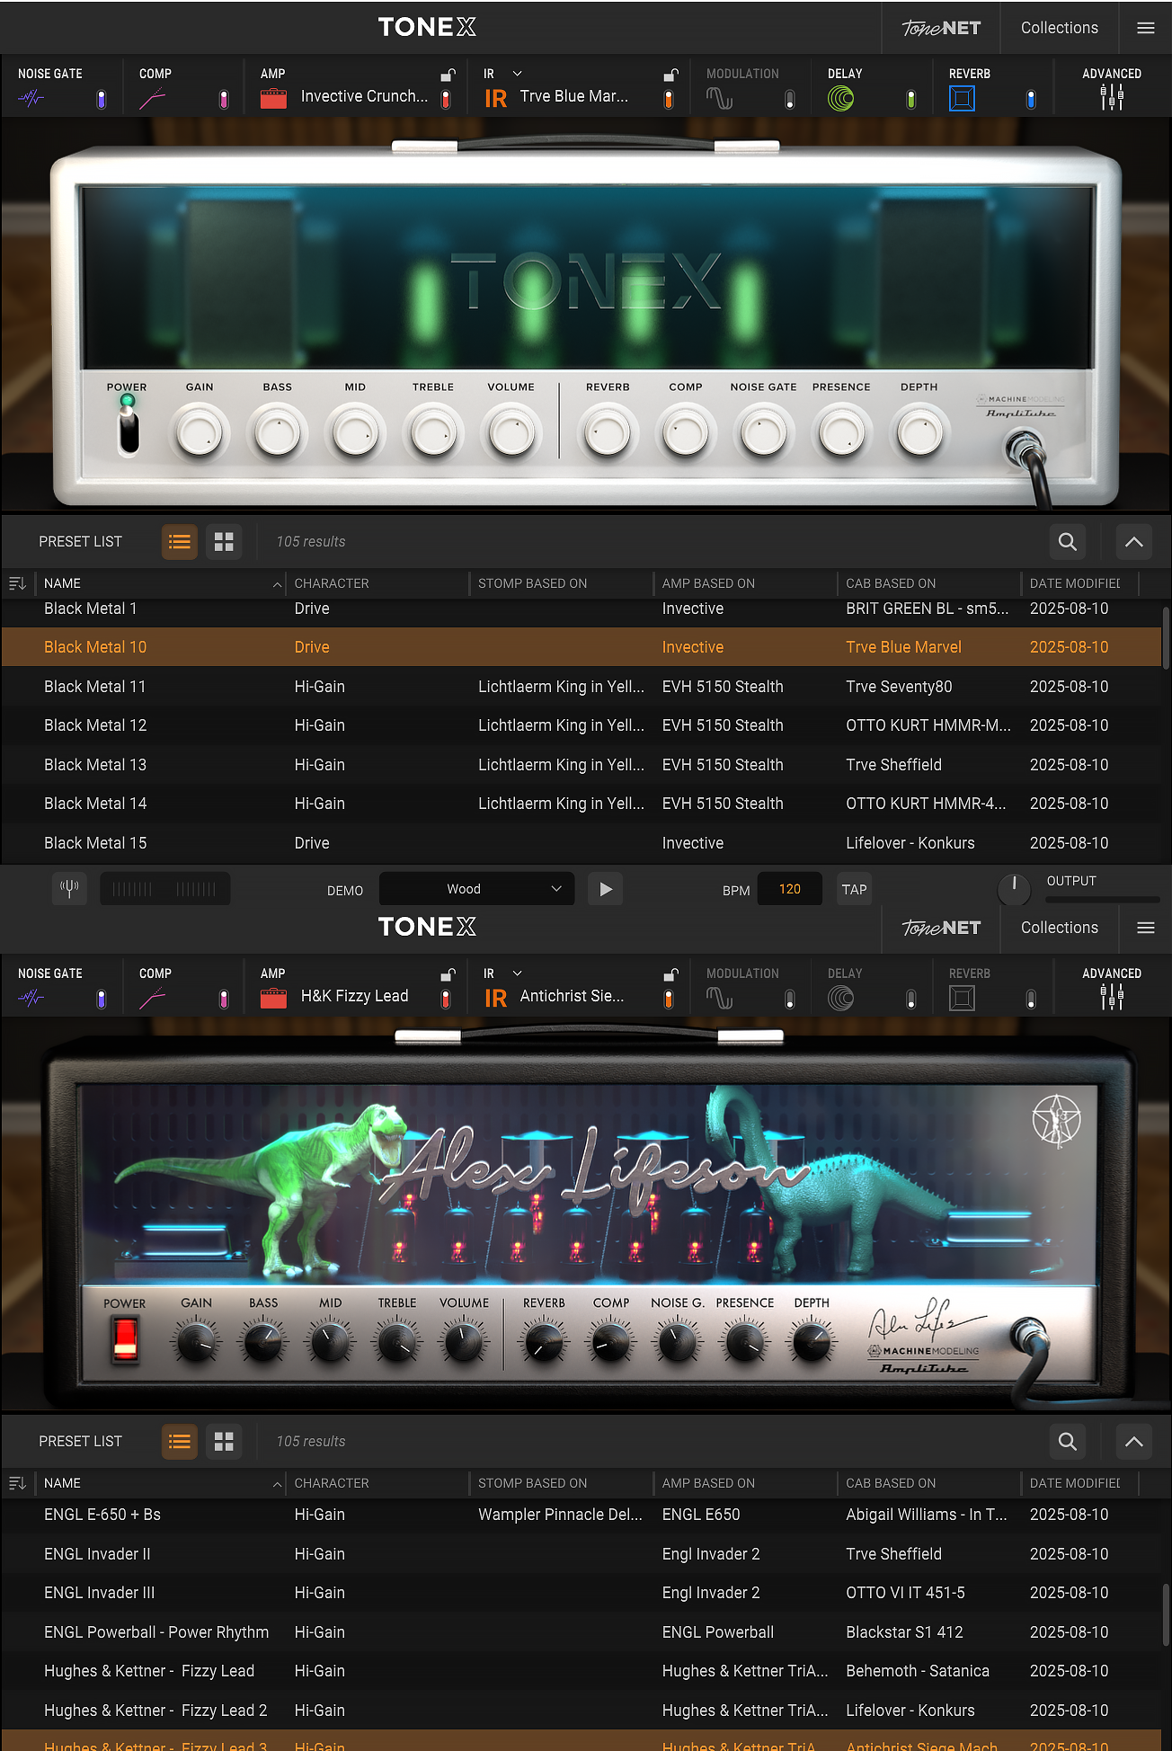Click sort icon left of top NAME column
1172x1751 pixels.
17,583
